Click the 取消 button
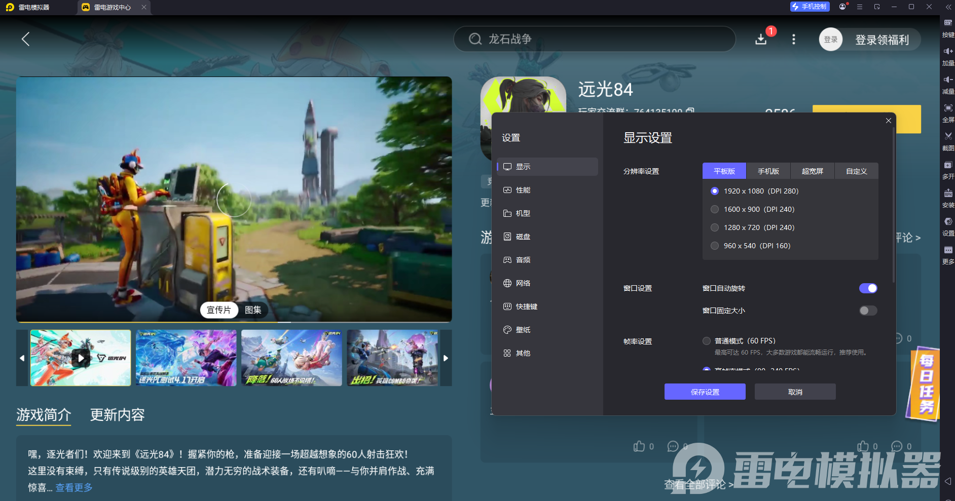The width and height of the screenshot is (955, 501). 795,392
